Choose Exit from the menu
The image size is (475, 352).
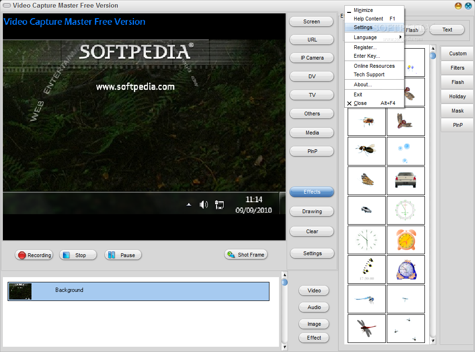tap(374, 94)
